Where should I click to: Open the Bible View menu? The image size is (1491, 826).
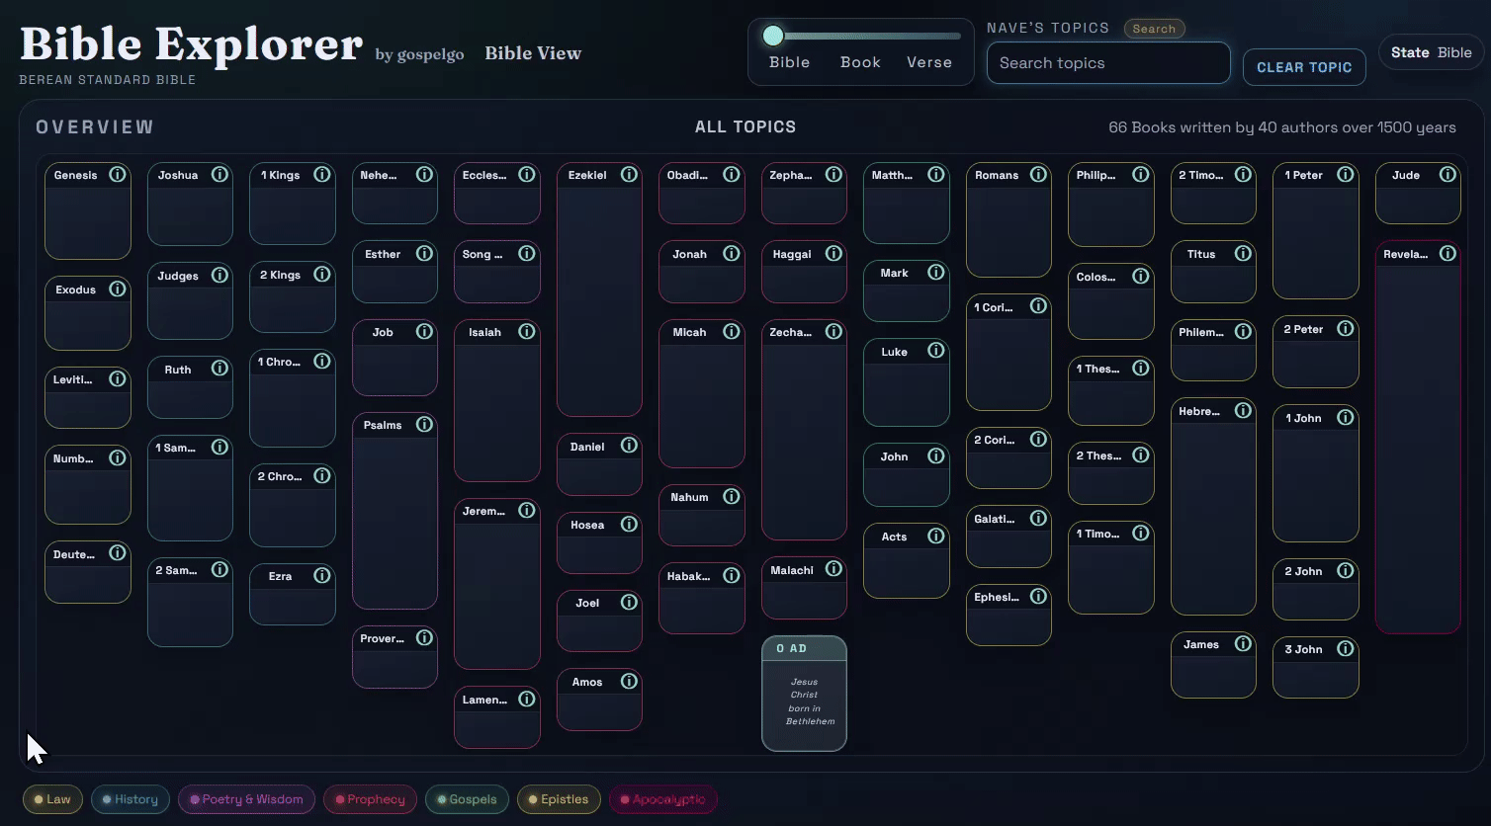[533, 52]
